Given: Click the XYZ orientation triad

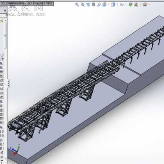Looking at the screenshot, I should pyautogui.click(x=15, y=150).
